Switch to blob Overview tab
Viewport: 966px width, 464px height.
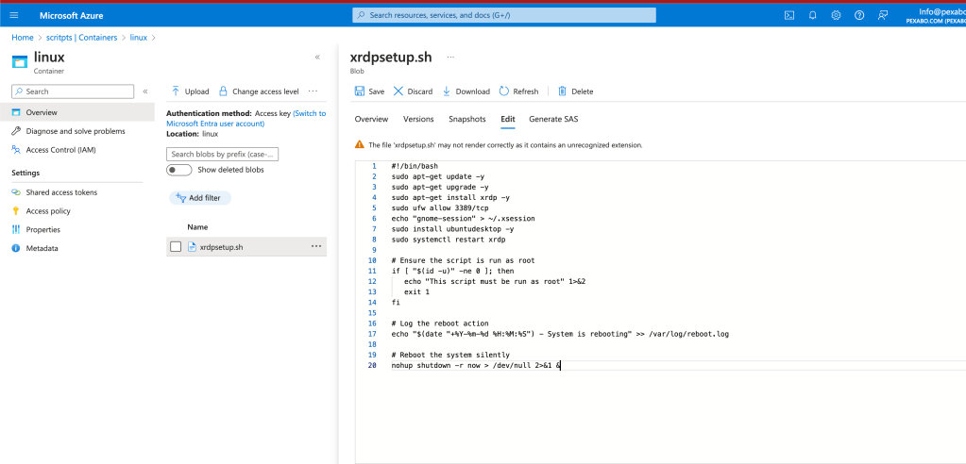[x=371, y=119]
